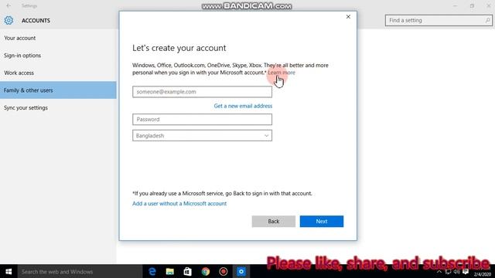Close the create account dialog
The height and width of the screenshot is (278, 495).
tap(348, 17)
